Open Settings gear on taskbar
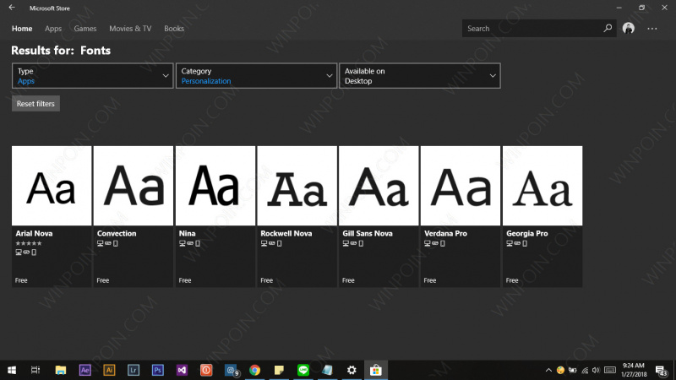 point(352,370)
